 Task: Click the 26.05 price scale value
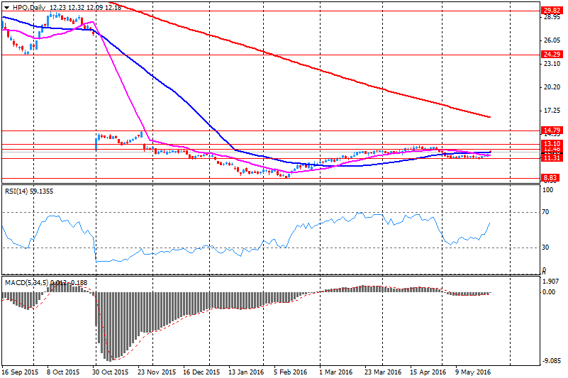pos(552,40)
